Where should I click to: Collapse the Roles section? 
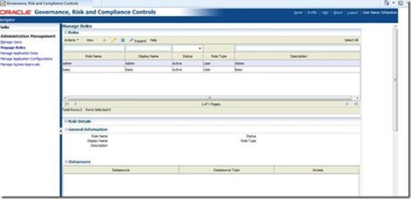(x=66, y=33)
